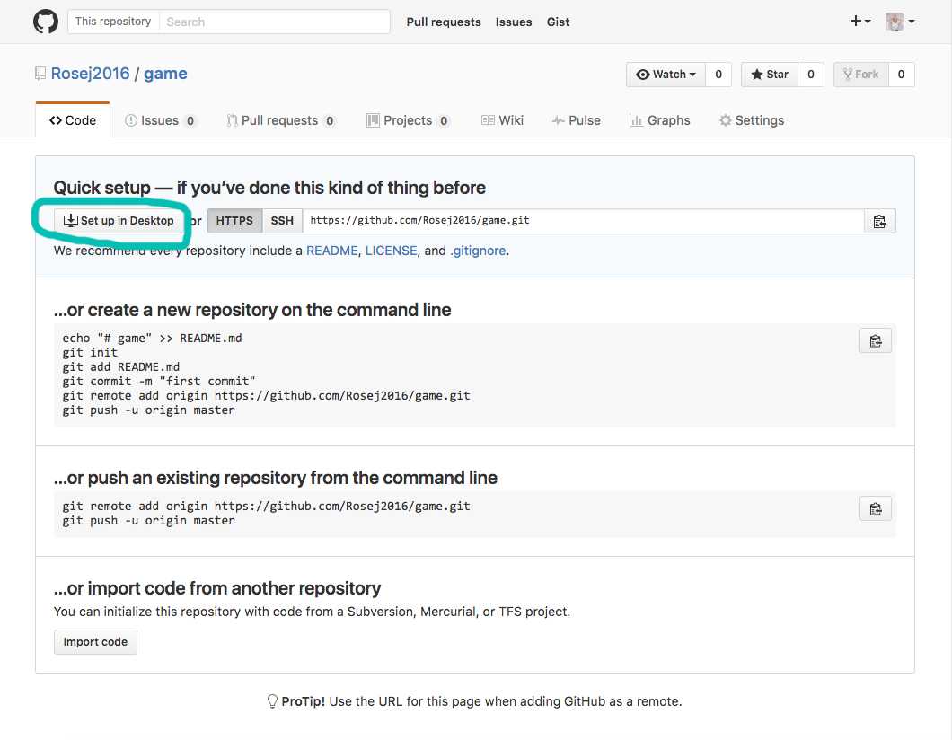Image resolution: width=952 pixels, height=740 pixels.
Task: Focus the repository search field
Action: pyautogui.click(x=275, y=22)
